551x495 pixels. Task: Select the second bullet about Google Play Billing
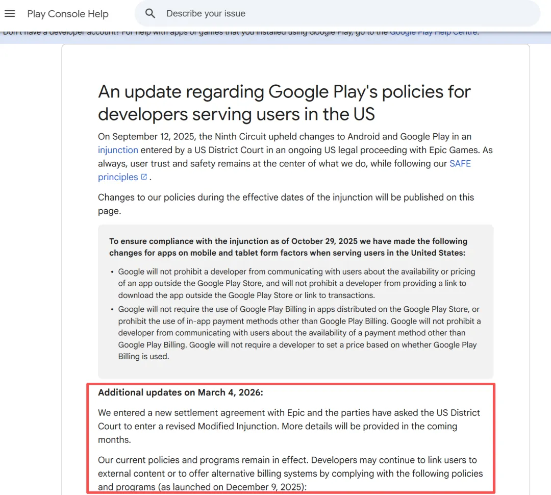tap(299, 333)
